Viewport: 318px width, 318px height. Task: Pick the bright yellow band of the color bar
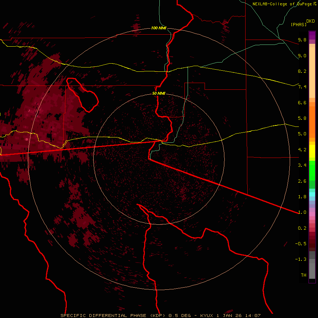tap(312, 151)
